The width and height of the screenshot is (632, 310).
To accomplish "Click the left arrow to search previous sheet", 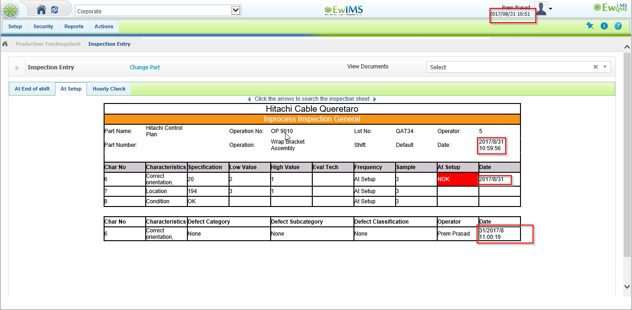I will [249, 99].
